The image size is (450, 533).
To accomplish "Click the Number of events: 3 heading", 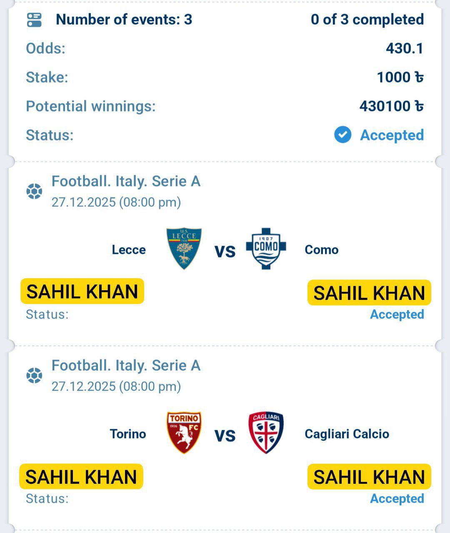I will (124, 20).
